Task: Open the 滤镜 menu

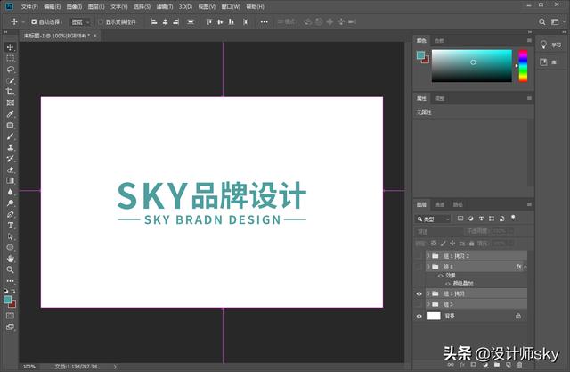Action: tap(164, 6)
